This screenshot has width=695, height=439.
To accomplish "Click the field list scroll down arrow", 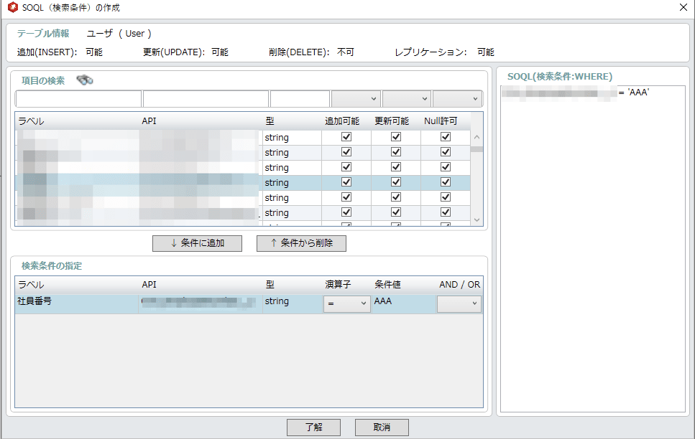I will tap(477, 220).
